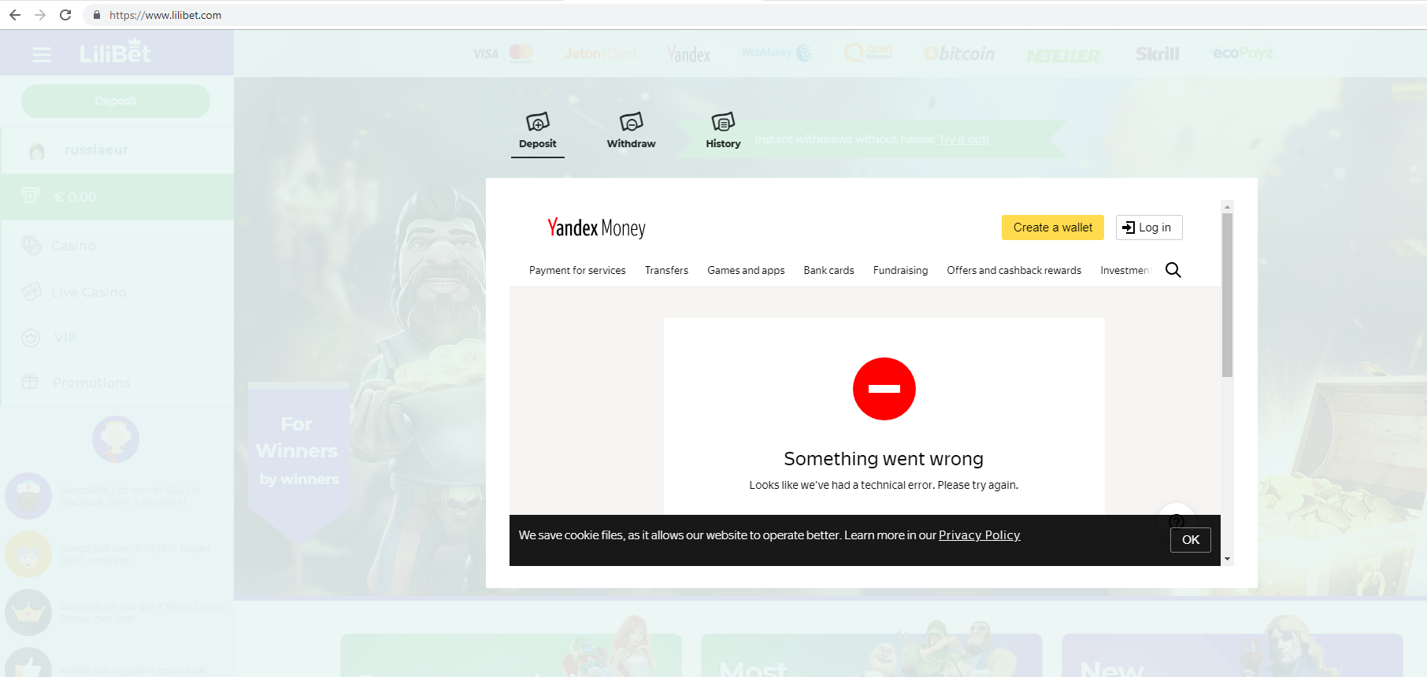
Task: Click the Privacy Policy link
Action: (x=979, y=535)
